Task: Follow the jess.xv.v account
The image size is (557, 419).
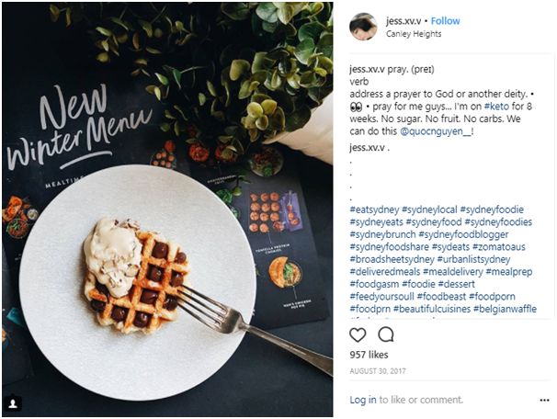Action: pyautogui.click(x=445, y=21)
